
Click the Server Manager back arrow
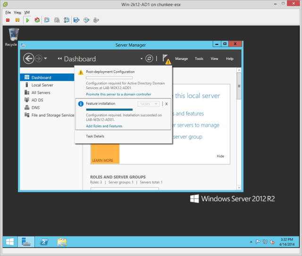click(x=28, y=58)
